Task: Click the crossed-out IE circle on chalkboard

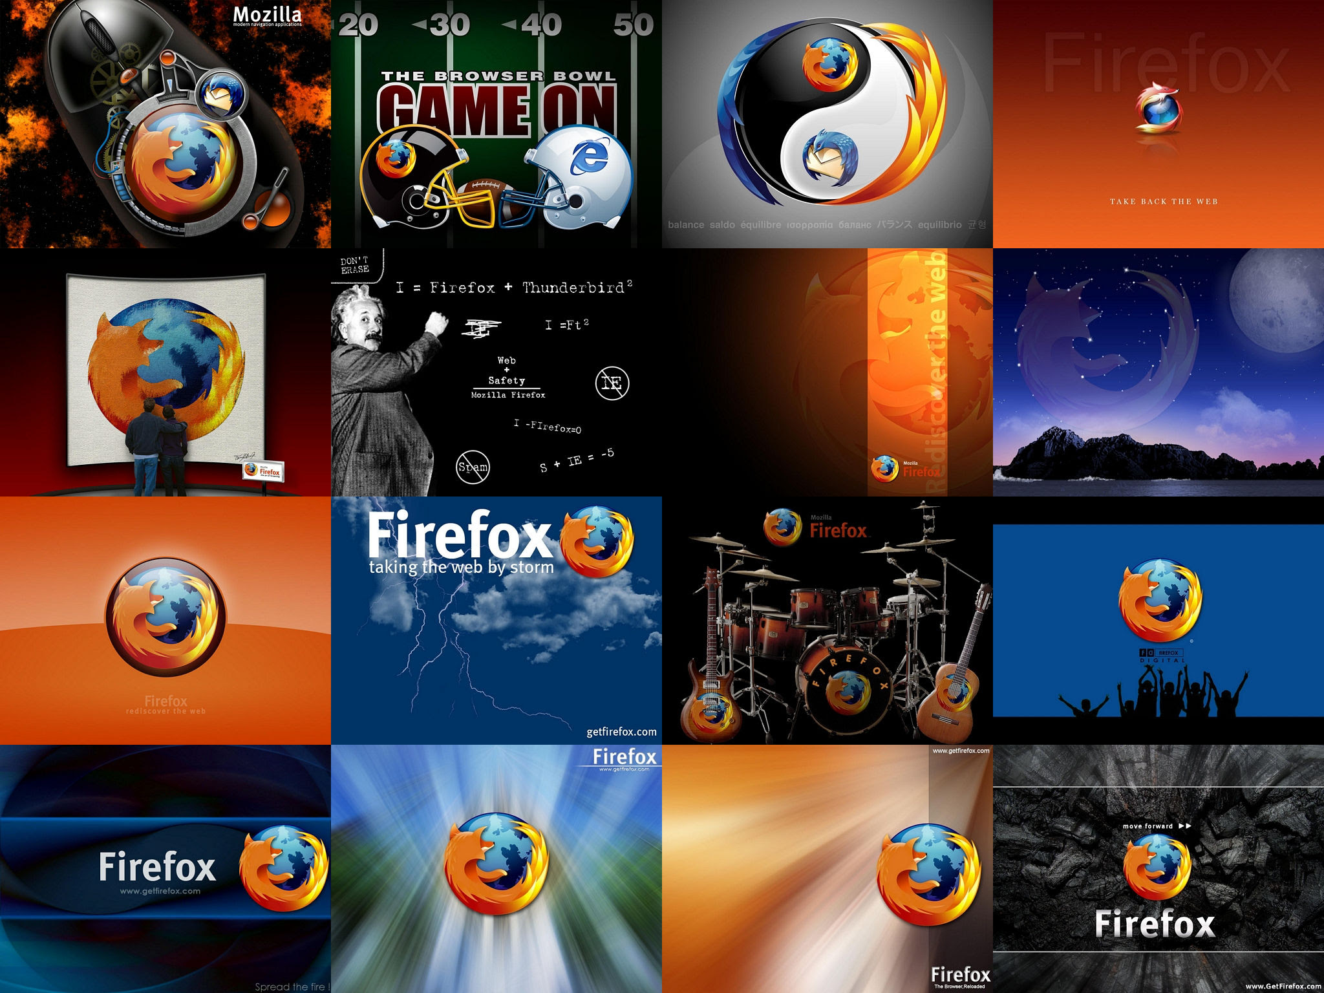Action: click(612, 383)
